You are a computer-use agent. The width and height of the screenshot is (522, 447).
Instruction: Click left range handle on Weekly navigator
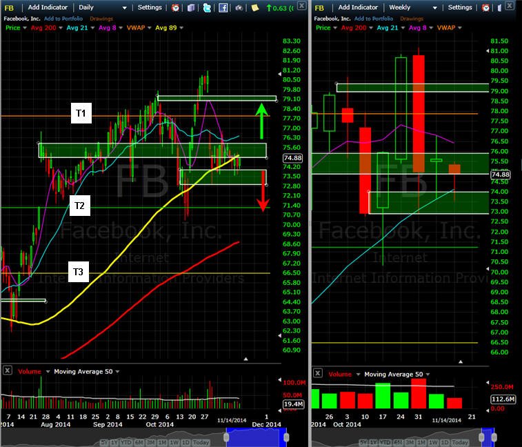tap(482, 437)
